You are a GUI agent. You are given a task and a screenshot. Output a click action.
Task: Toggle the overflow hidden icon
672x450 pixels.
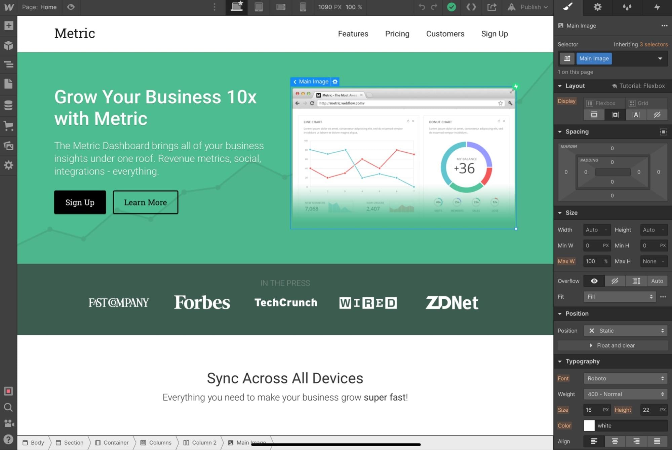coord(615,281)
